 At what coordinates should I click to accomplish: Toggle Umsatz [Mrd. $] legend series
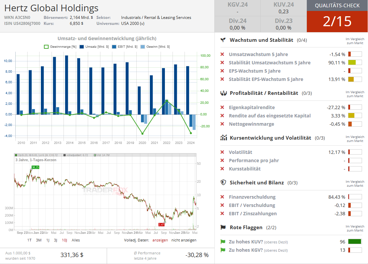(x=94, y=47)
